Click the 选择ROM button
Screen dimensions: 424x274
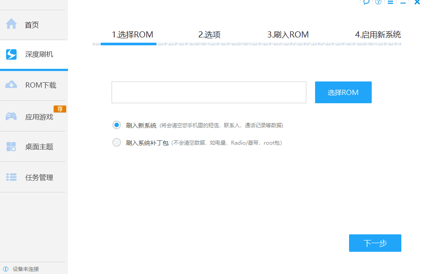(x=343, y=92)
